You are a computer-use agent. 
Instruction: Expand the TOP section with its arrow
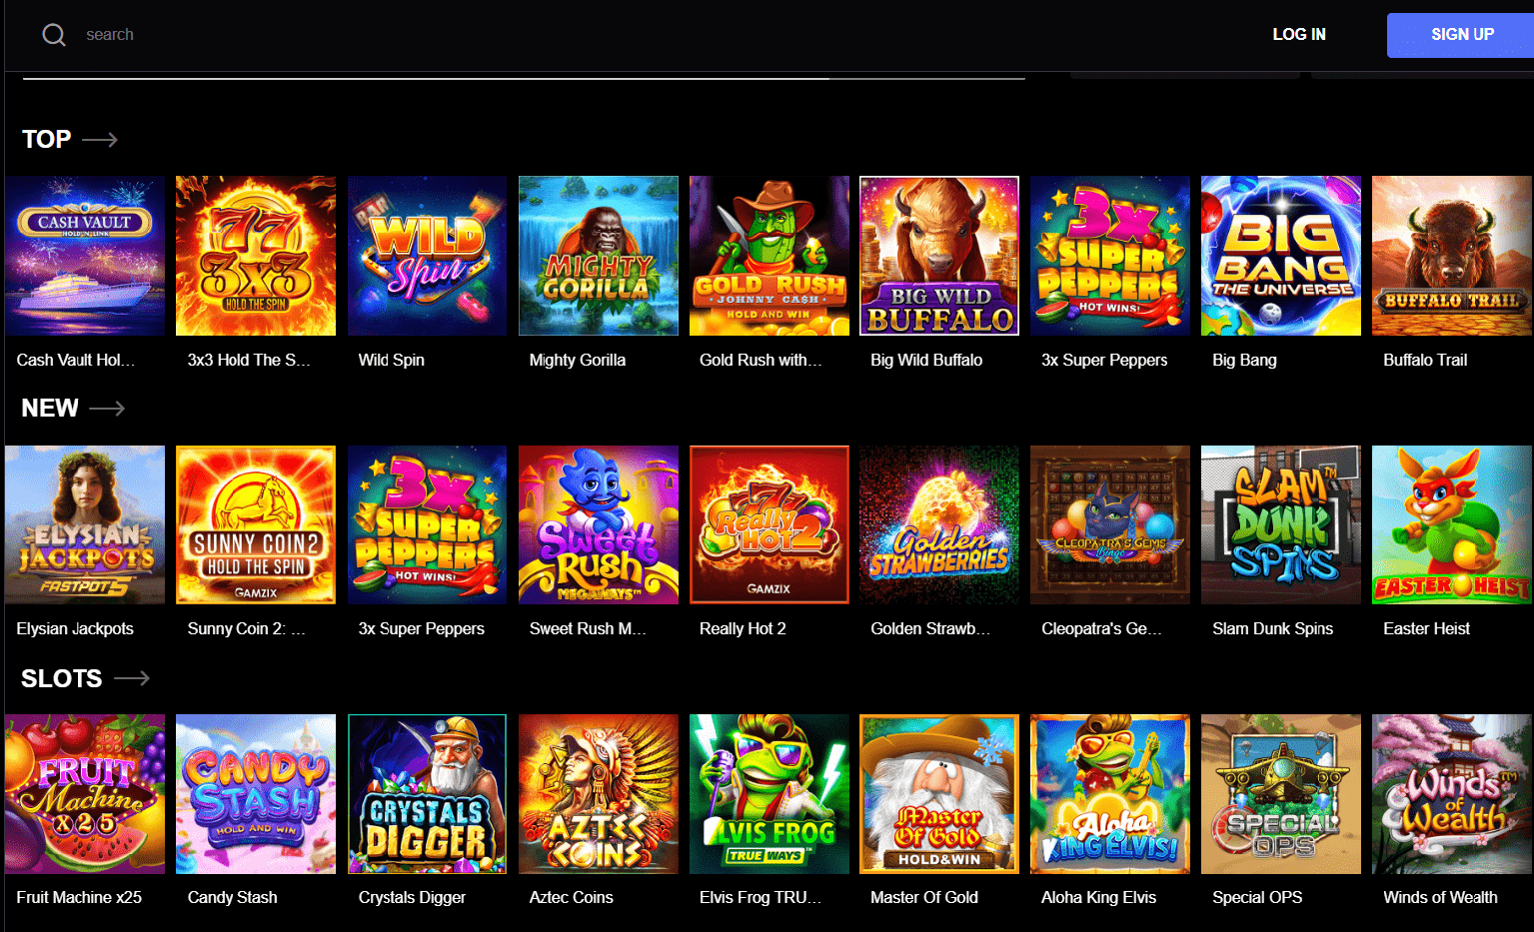coord(100,140)
